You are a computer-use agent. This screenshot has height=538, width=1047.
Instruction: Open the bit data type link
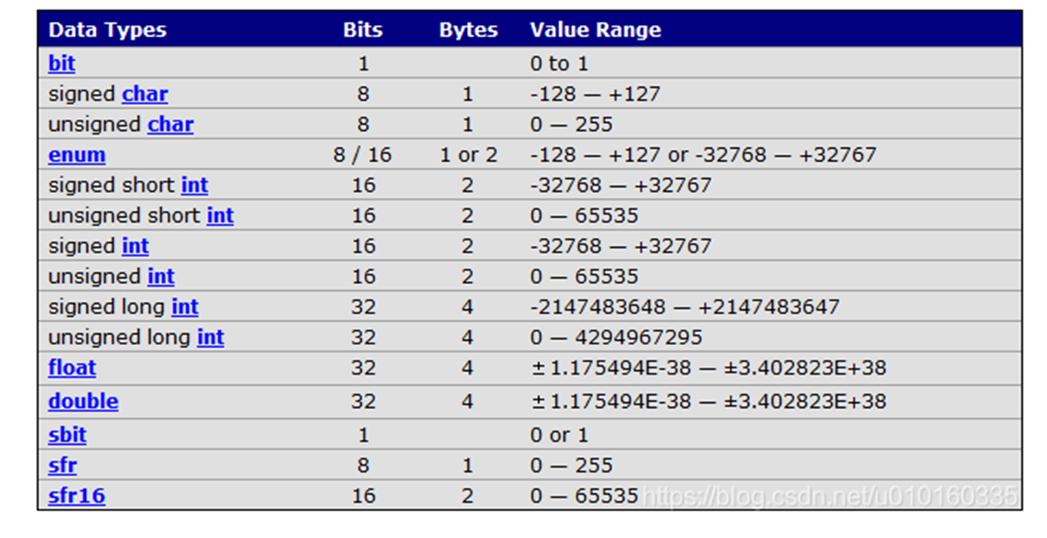point(61,64)
